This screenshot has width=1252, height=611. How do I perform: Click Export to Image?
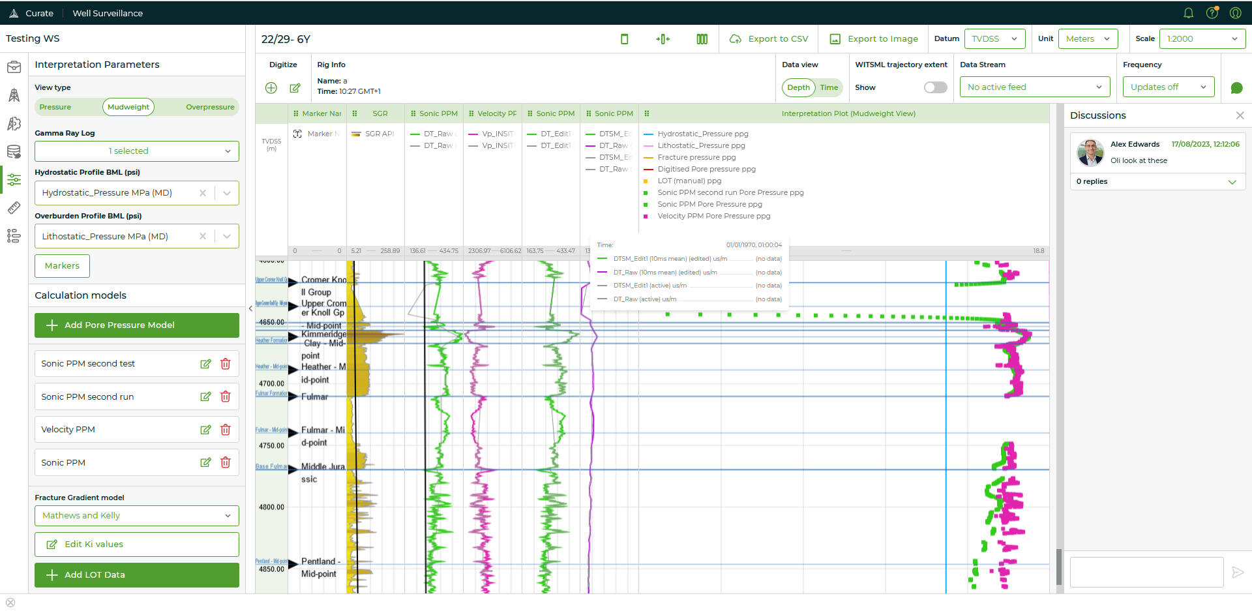click(874, 39)
